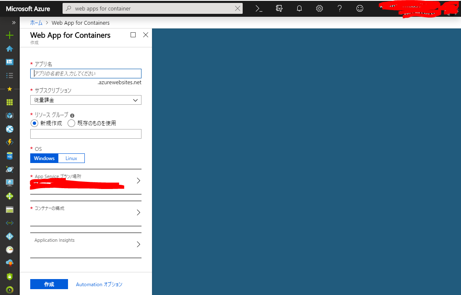This screenshot has height=295, width=461.
Task: Click Microsoft Azure logo text
Action: coord(28,9)
